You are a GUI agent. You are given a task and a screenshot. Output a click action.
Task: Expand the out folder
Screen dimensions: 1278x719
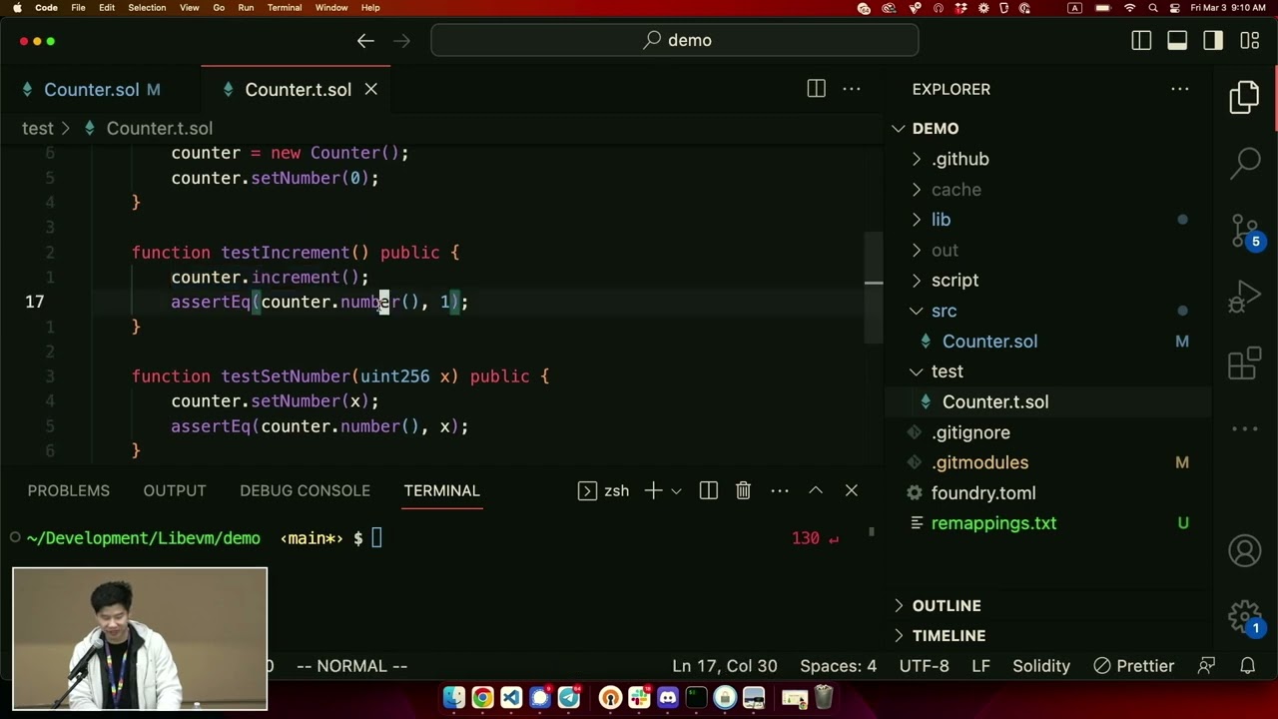[917, 250]
